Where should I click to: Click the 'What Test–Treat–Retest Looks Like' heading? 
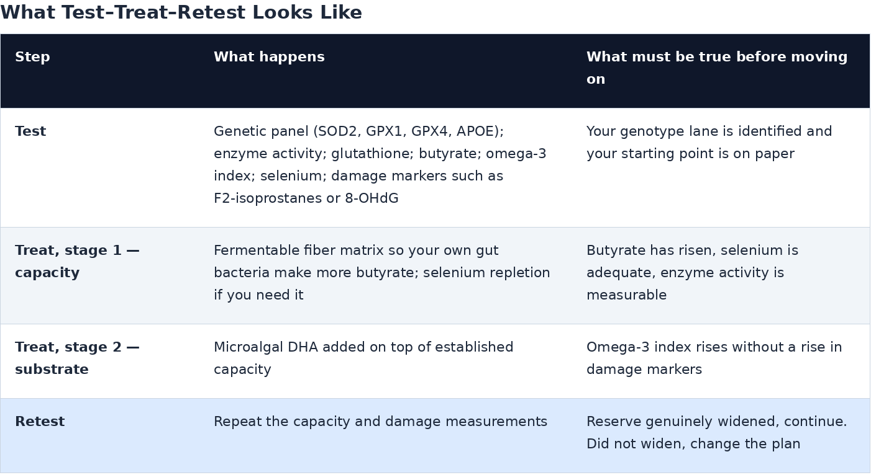pos(181,13)
